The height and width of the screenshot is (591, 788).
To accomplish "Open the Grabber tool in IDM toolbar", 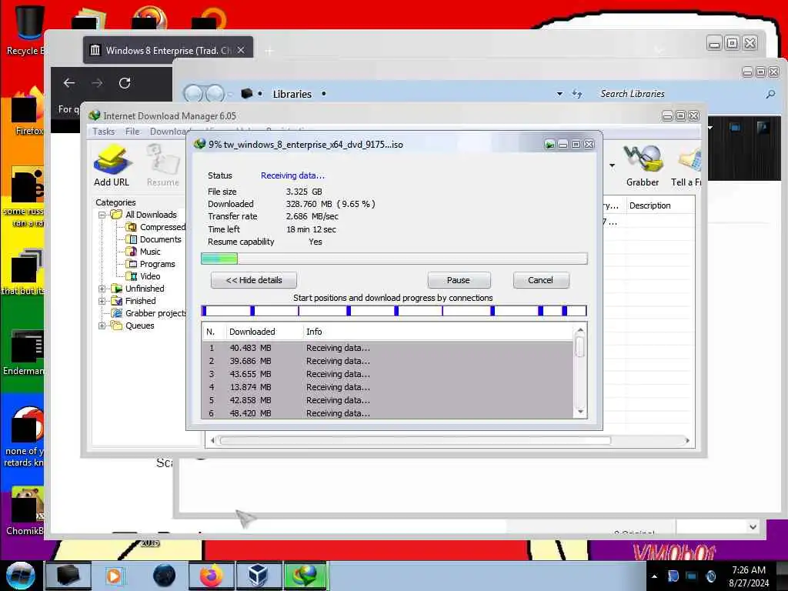I will pos(643,165).
